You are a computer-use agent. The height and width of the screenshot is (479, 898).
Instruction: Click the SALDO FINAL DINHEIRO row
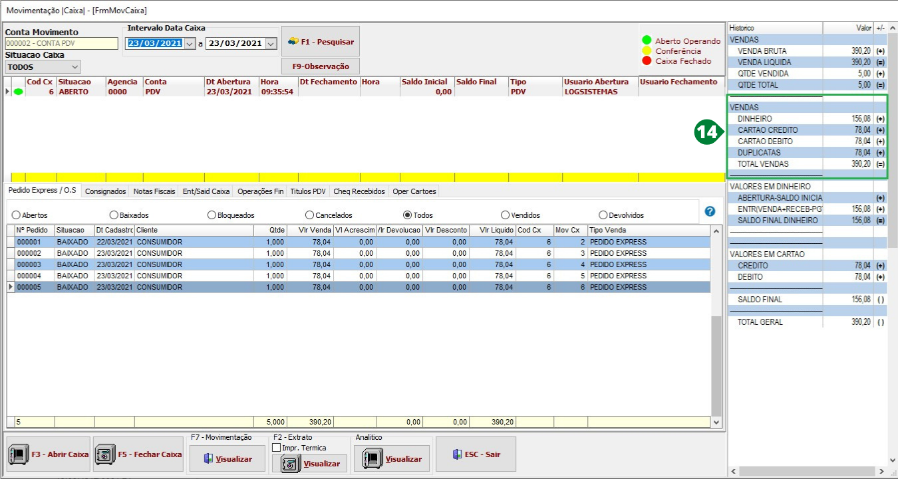tap(807, 221)
